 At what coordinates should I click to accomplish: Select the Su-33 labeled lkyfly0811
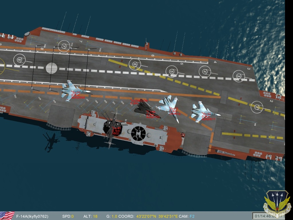click(x=205, y=112)
